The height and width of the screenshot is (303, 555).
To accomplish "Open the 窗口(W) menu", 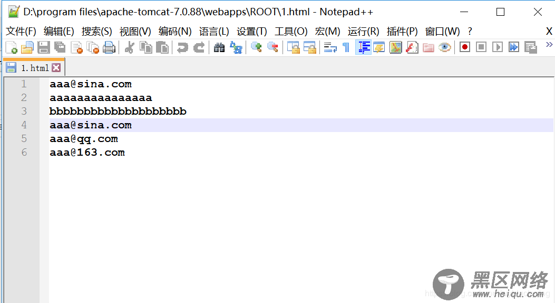I will (442, 32).
